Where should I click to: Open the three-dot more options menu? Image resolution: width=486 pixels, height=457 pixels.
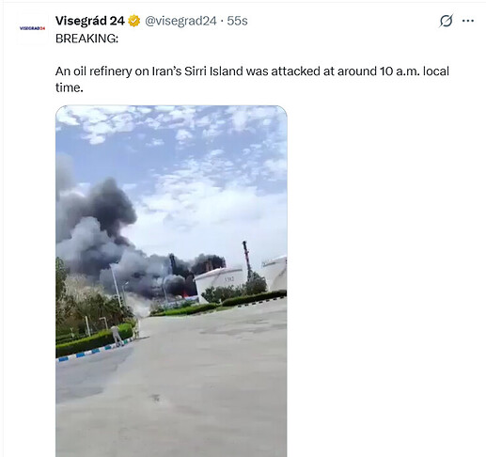pyautogui.click(x=468, y=21)
